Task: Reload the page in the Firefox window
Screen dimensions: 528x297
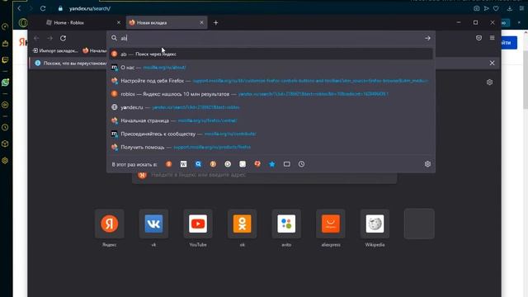Action: pyautogui.click(x=63, y=39)
